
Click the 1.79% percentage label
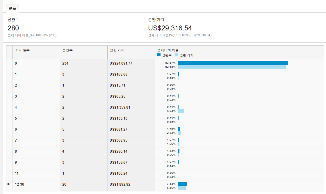(171, 129)
